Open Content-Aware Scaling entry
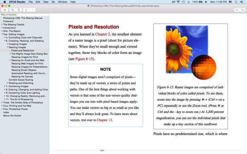Screen dimensions: 247x154 (21, 80)
